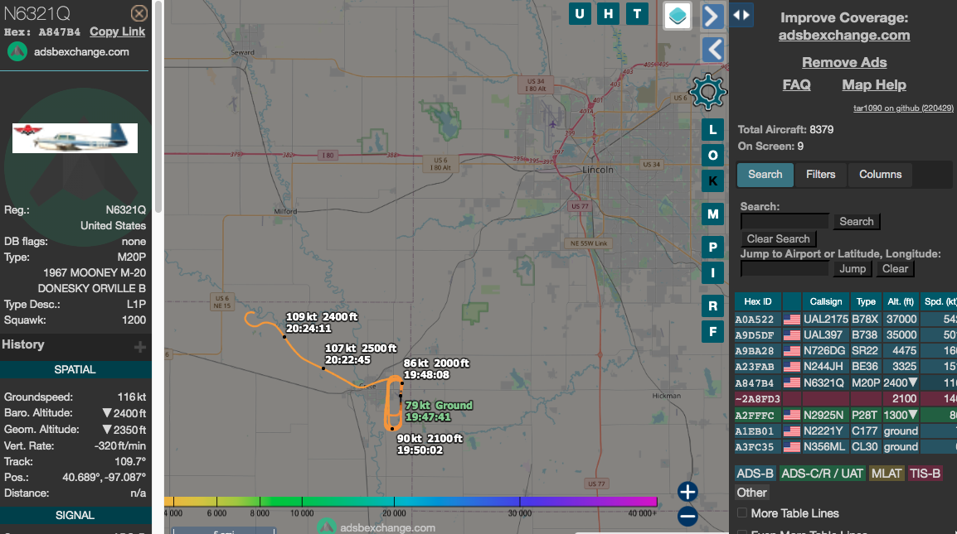The width and height of the screenshot is (957, 534).
Task: Select the UAL397 aircraft row
Action: pos(846,334)
